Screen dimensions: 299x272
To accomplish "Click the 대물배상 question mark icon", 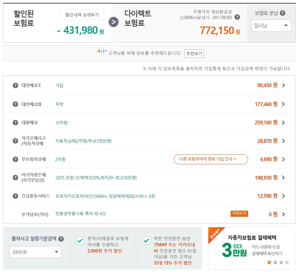I will 15,122.
